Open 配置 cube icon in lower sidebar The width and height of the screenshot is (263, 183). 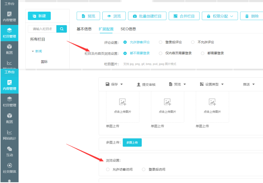tap(9, 116)
